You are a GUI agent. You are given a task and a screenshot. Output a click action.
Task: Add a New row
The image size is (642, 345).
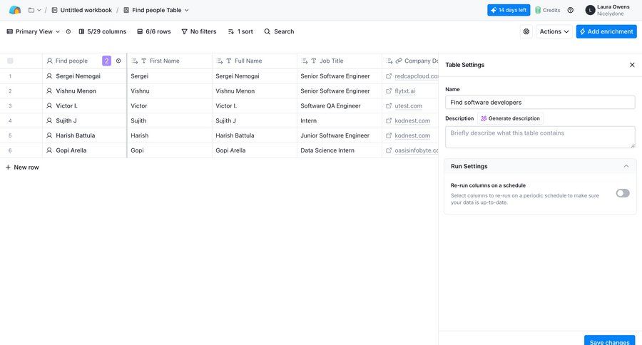(x=22, y=168)
